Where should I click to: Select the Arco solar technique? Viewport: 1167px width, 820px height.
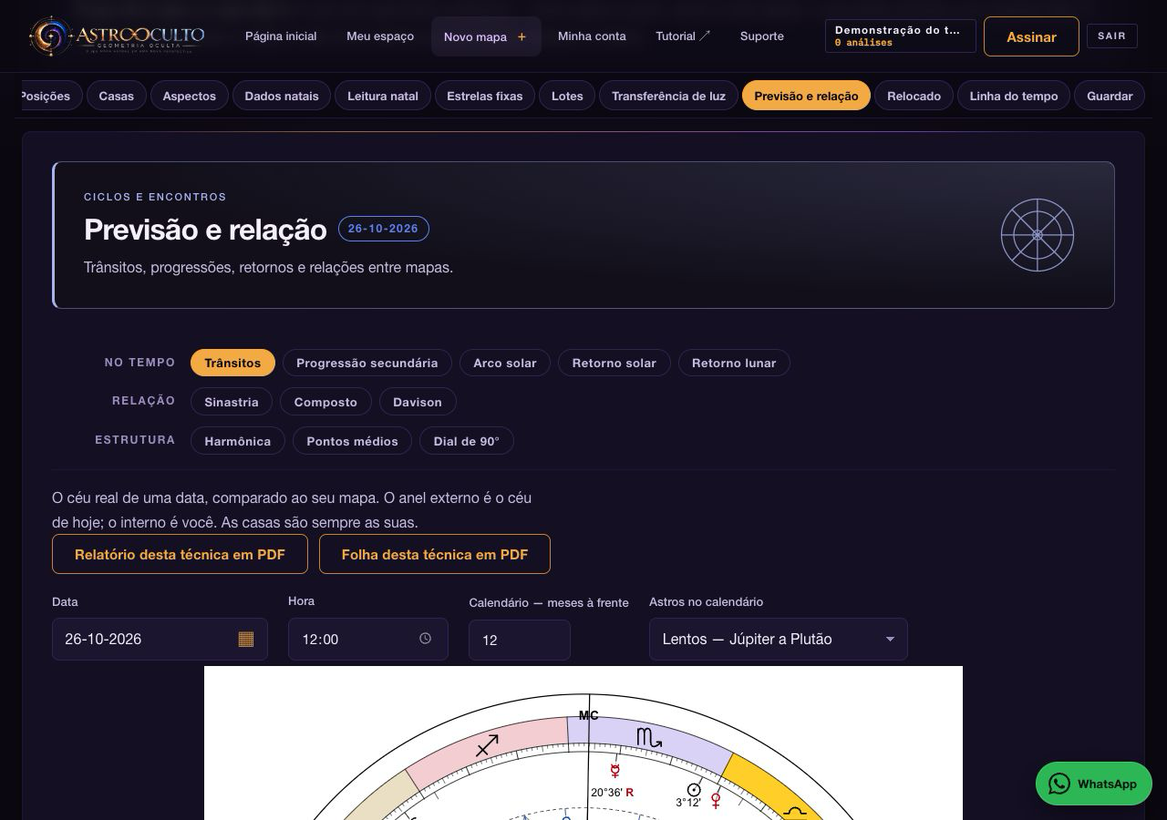(x=505, y=363)
